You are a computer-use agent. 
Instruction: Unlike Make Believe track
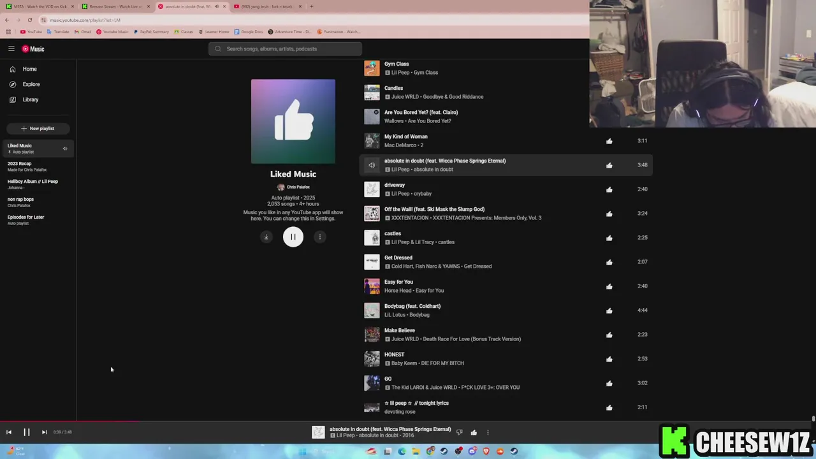[x=609, y=335]
